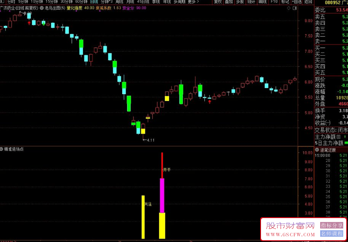Select the 45日线 period tab

[x=143, y=2]
